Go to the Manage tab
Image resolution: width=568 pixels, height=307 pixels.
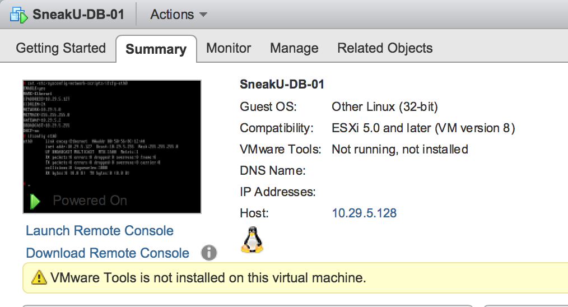pos(294,48)
